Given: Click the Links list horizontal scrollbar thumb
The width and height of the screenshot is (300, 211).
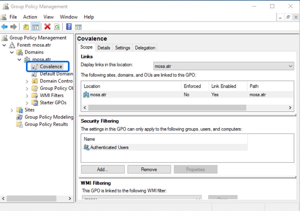Looking at the screenshot, I should click(167, 108).
